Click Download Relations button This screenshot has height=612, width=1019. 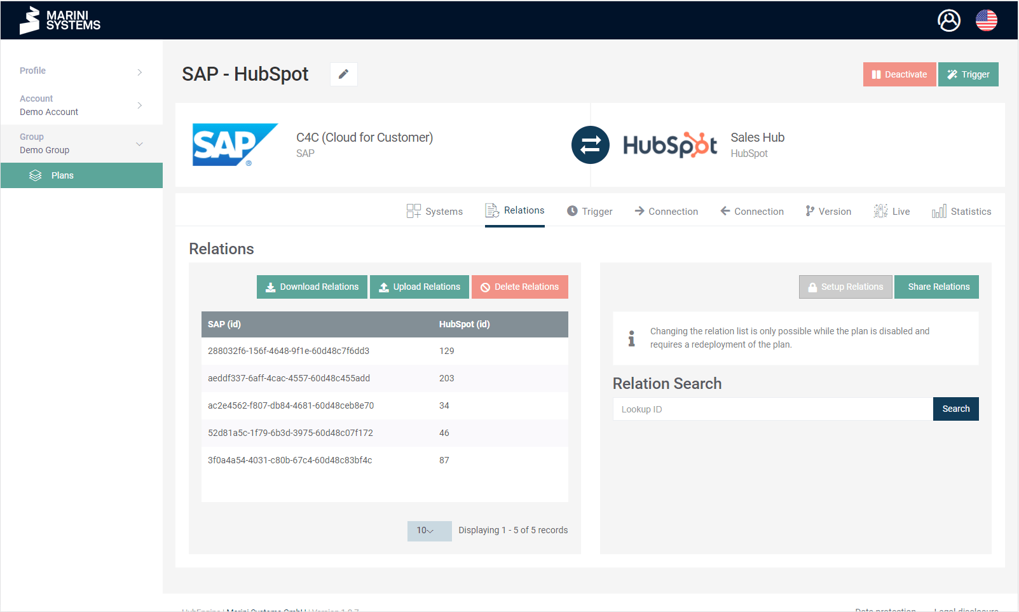click(312, 287)
